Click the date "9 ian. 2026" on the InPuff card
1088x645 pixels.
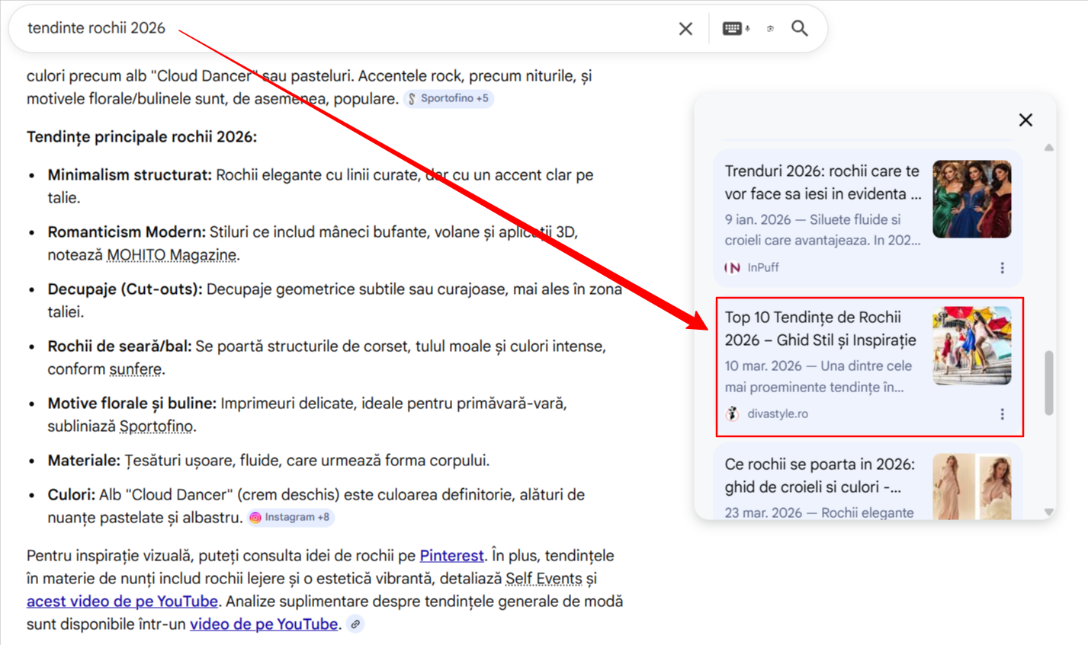[x=758, y=219]
